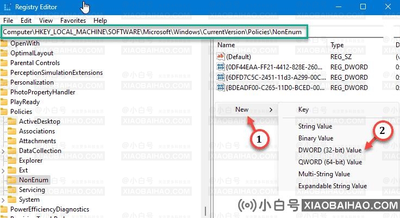Screen dimensions: 400x218
Task: Select the Attachments folder icon
Action: (x=12, y=141)
